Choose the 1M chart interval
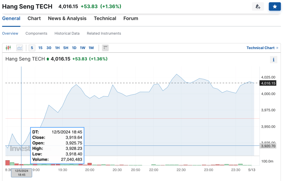The image size is (283, 181). point(91,48)
